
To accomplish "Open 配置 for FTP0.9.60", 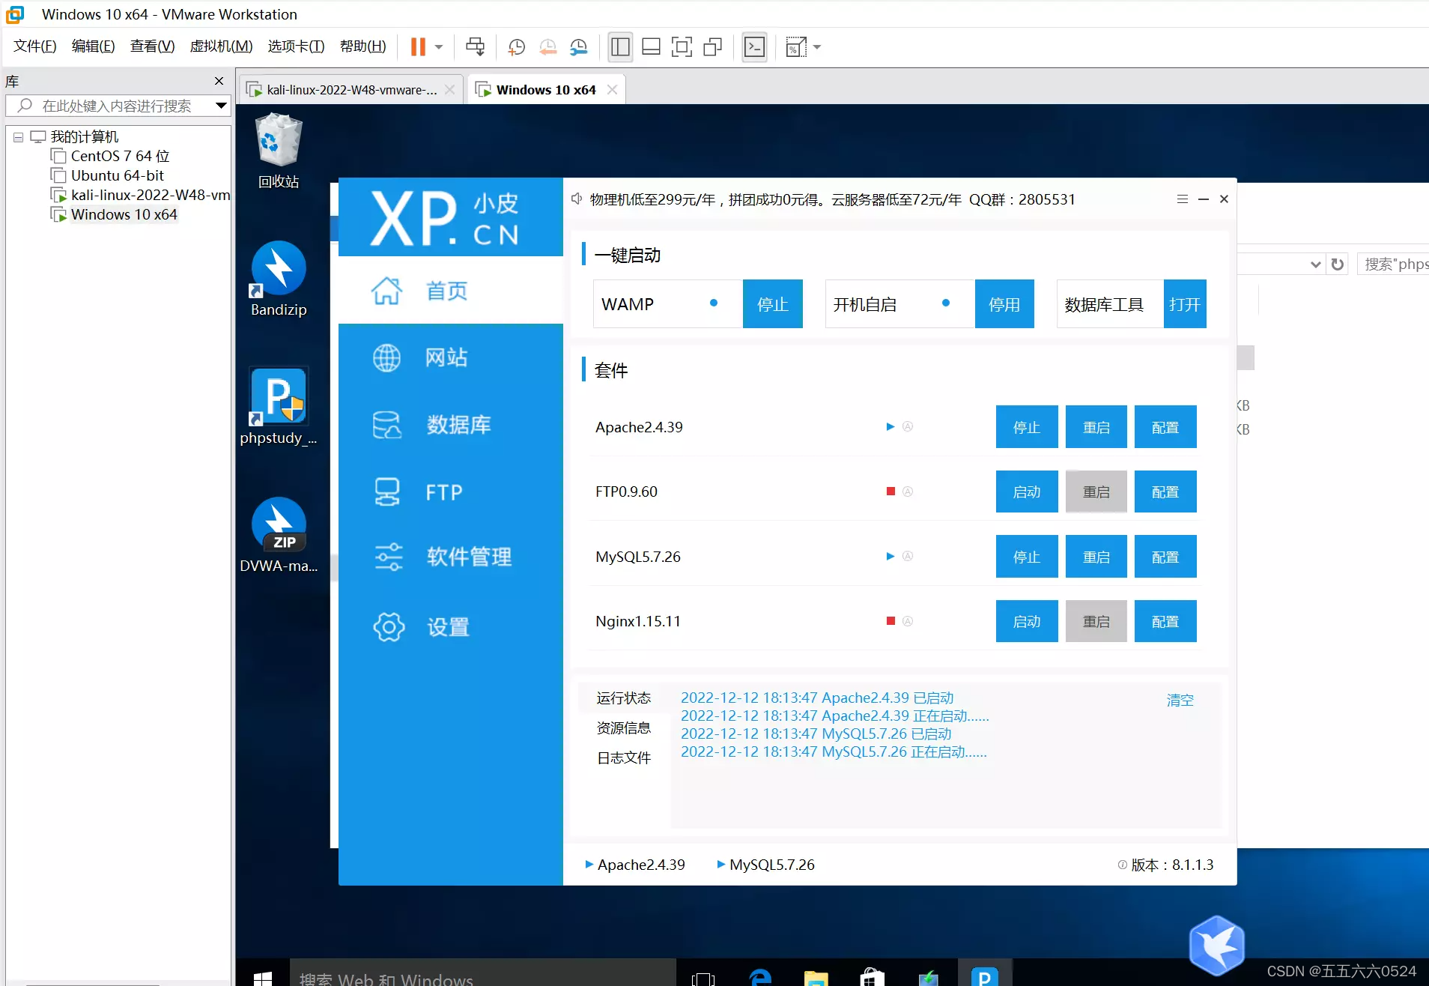I will tap(1165, 492).
